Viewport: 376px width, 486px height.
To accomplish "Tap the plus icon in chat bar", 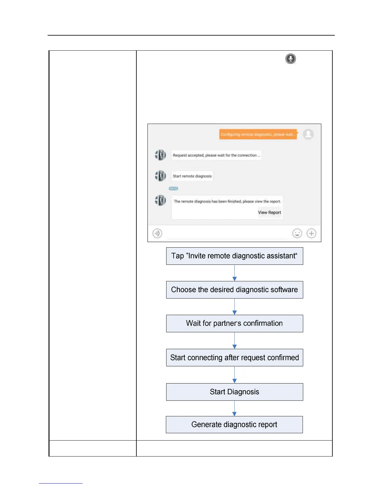I will coord(311,233).
